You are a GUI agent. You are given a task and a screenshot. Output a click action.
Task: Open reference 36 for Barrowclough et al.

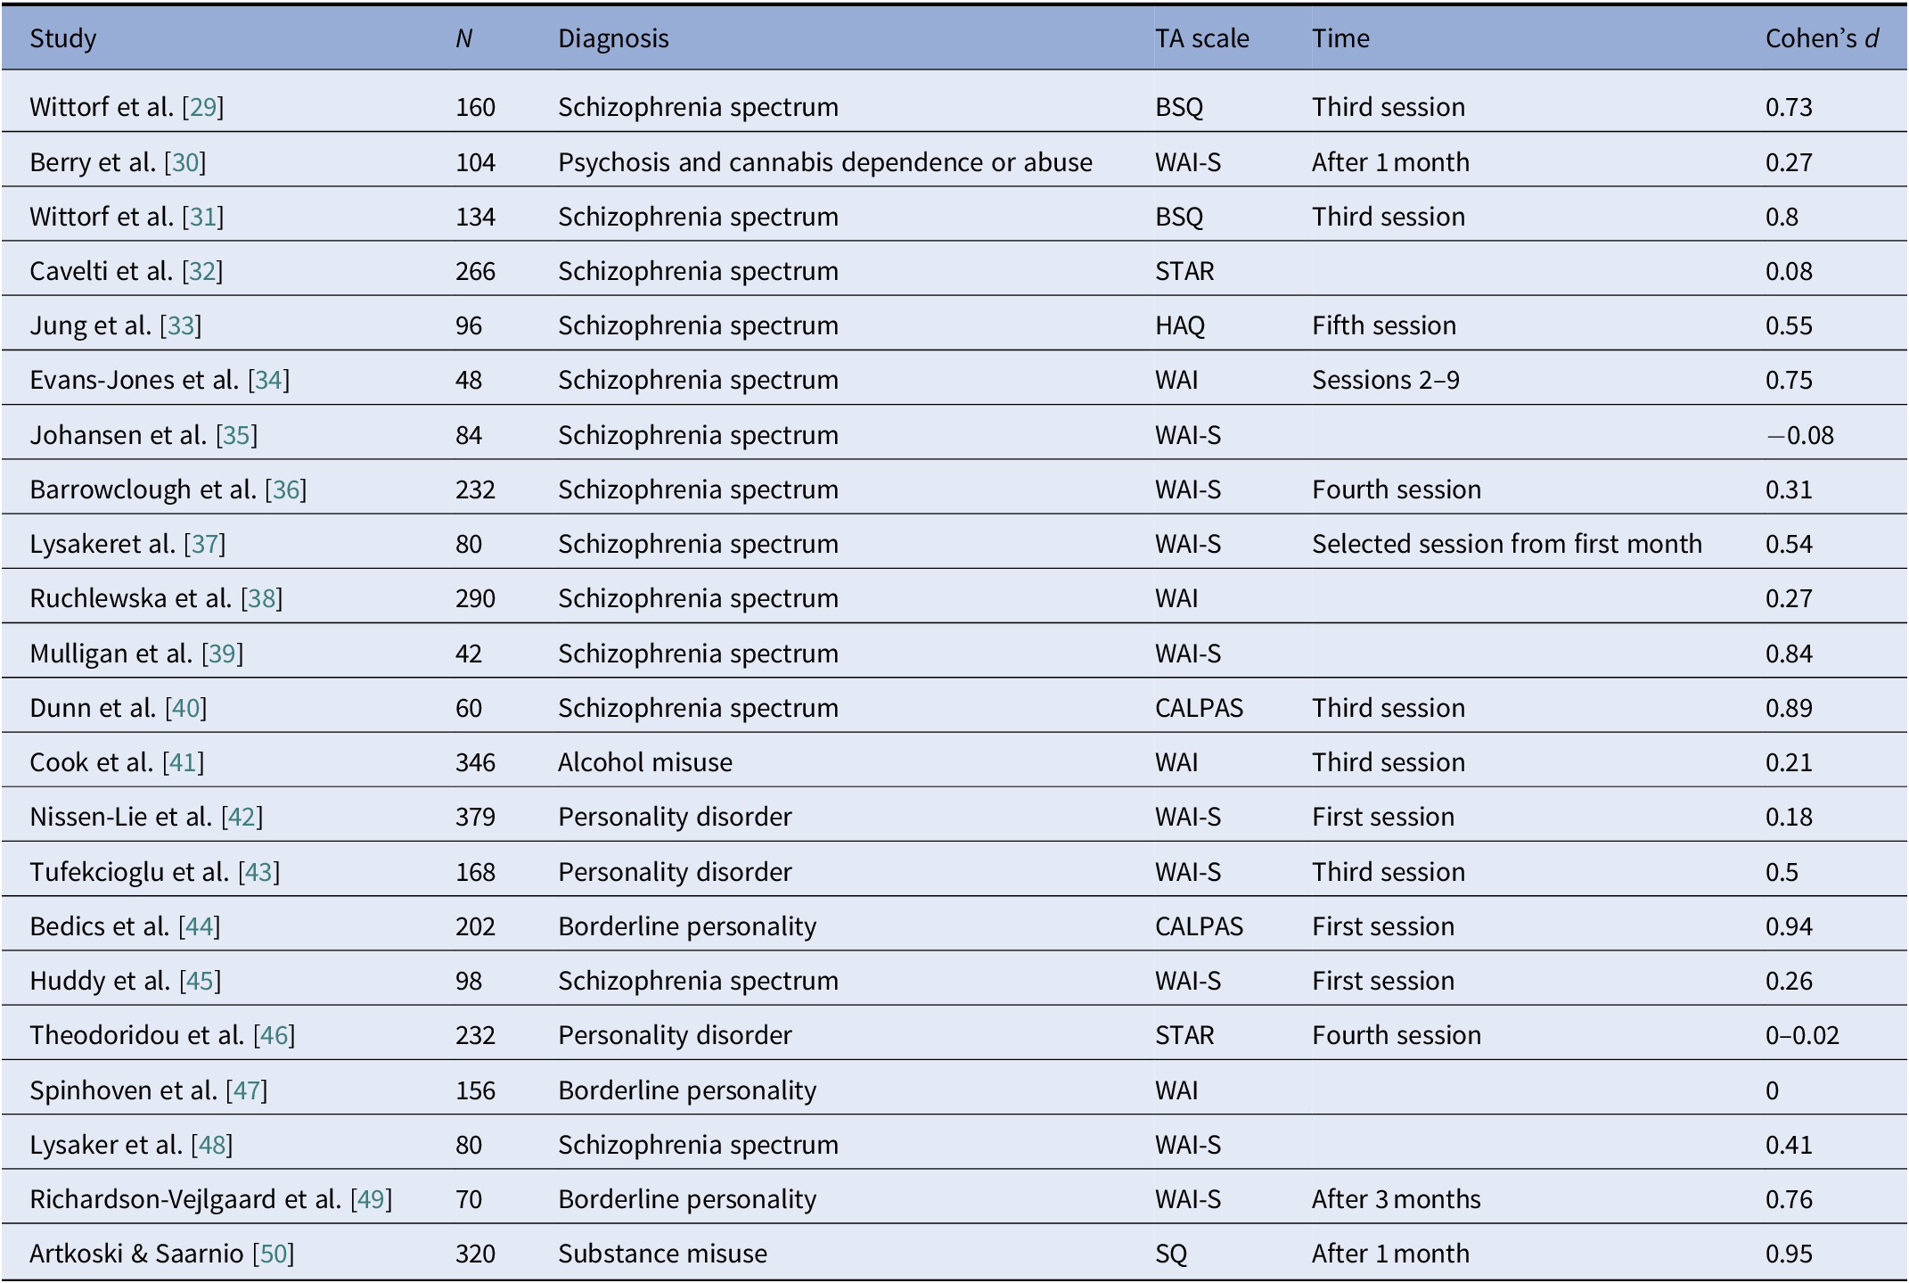coord(285,489)
